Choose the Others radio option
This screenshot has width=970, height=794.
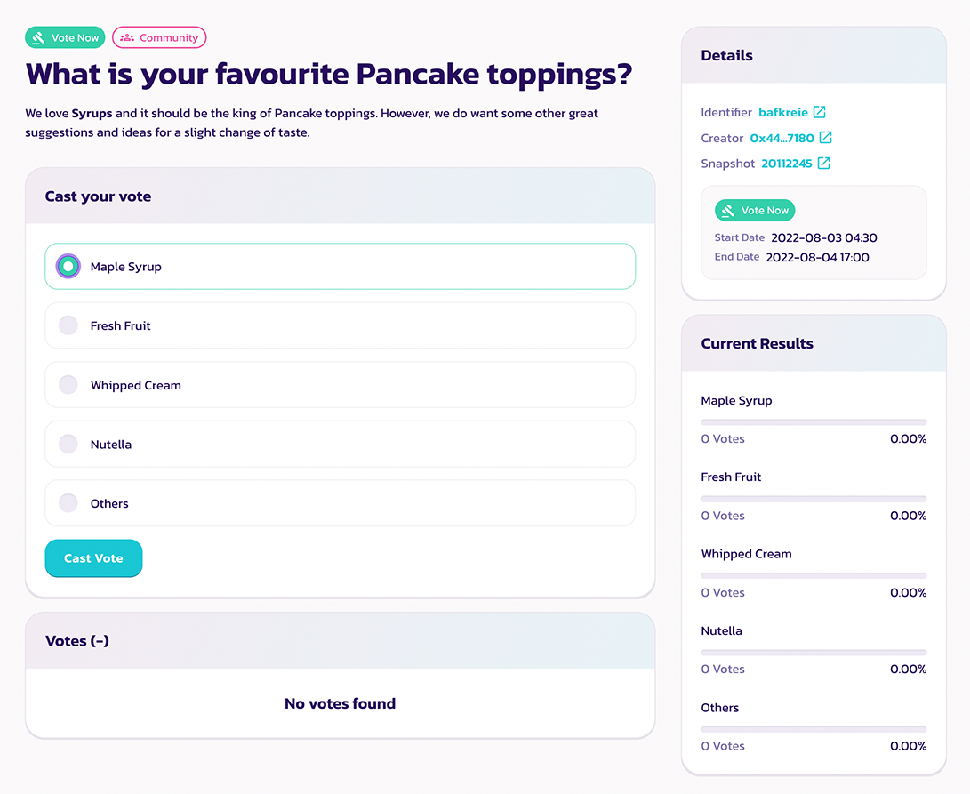68,503
